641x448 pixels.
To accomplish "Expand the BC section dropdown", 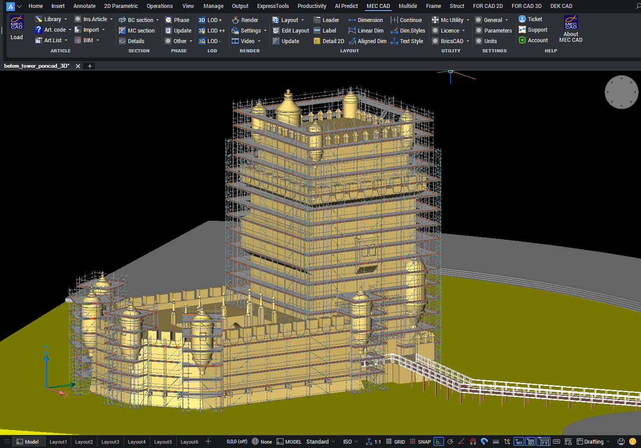I will tap(158, 20).
